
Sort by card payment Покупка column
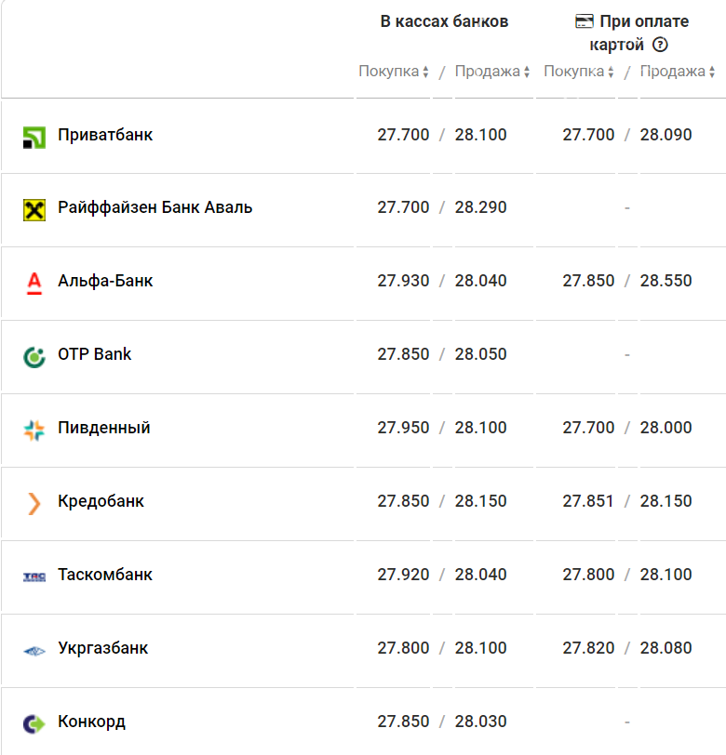point(579,72)
